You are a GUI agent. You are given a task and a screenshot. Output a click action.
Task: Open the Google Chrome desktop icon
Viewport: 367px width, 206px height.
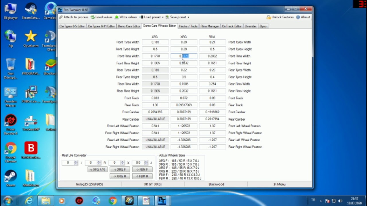tap(11, 153)
